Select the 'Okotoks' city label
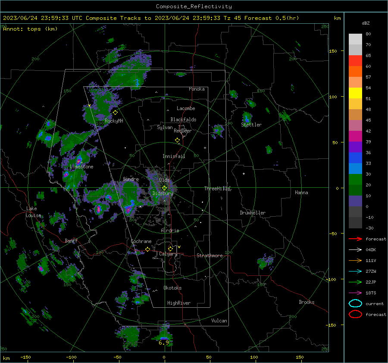 (x=172, y=288)
